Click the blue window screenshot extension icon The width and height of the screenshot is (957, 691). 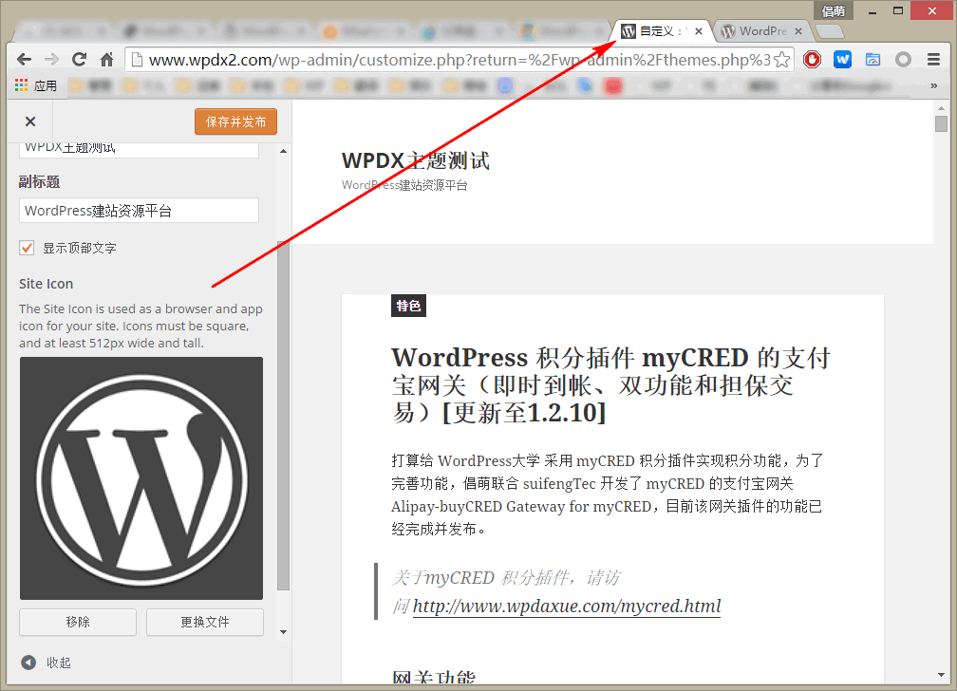[873, 59]
